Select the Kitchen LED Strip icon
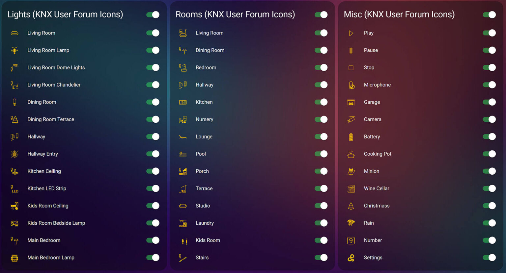The width and height of the screenshot is (506, 273). (x=14, y=188)
